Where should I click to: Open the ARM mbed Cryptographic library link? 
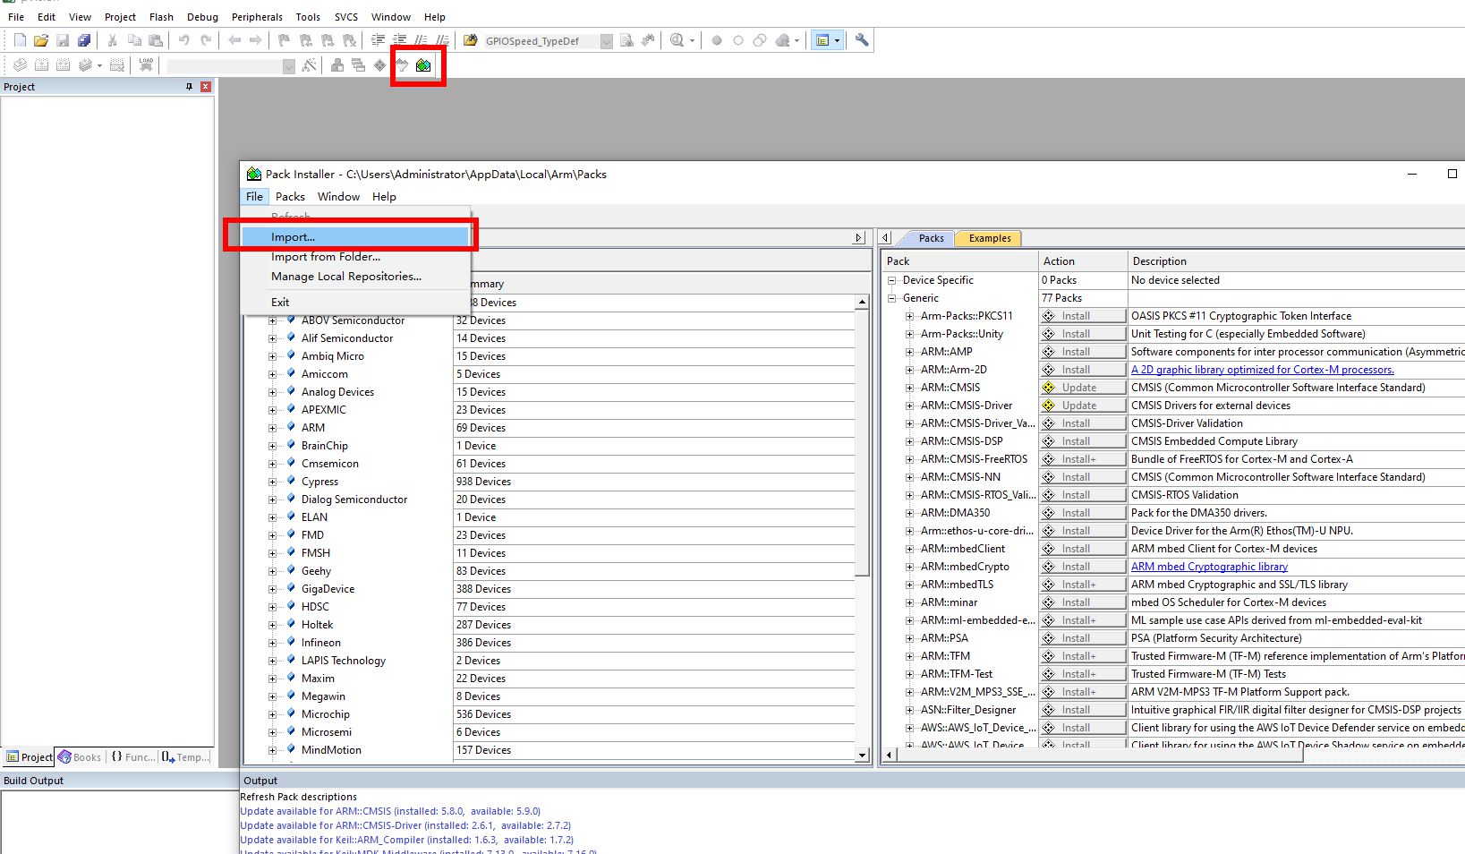pyautogui.click(x=1209, y=567)
